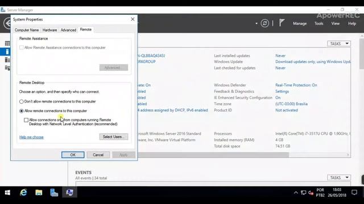Screen dimensions: 364x204
Task: Select the Remote tab
Action: 86,29
